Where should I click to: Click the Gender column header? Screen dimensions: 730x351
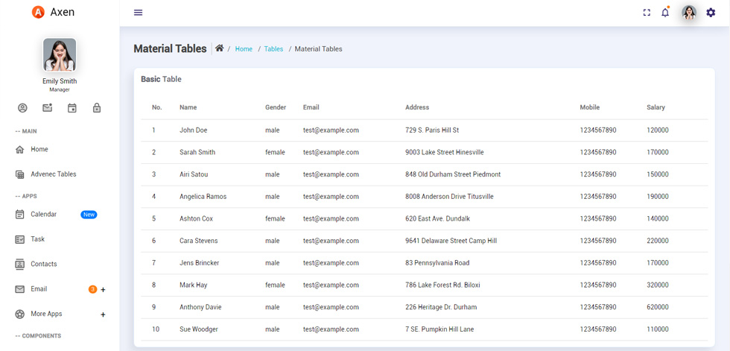(x=276, y=107)
